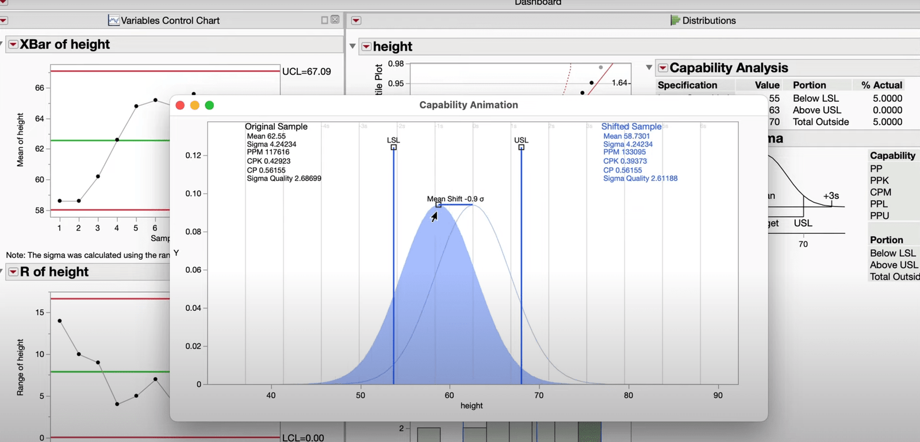Click the USL limit handle
920x442 pixels.
pyautogui.click(x=522, y=148)
